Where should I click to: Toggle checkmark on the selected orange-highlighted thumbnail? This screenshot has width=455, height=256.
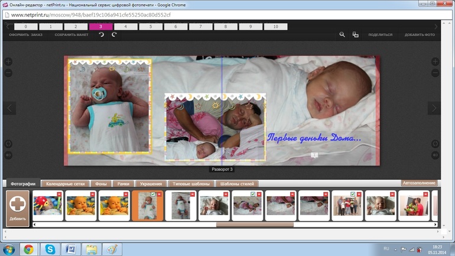point(153,194)
